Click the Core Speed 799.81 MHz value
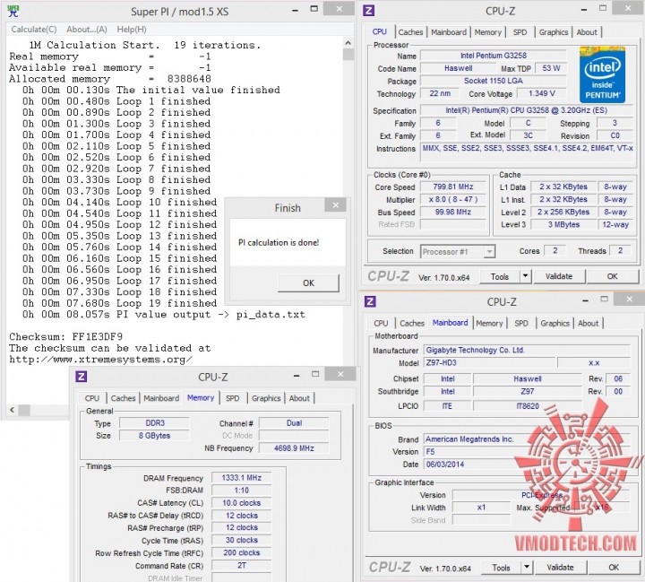645x582 pixels. point(453,187)
